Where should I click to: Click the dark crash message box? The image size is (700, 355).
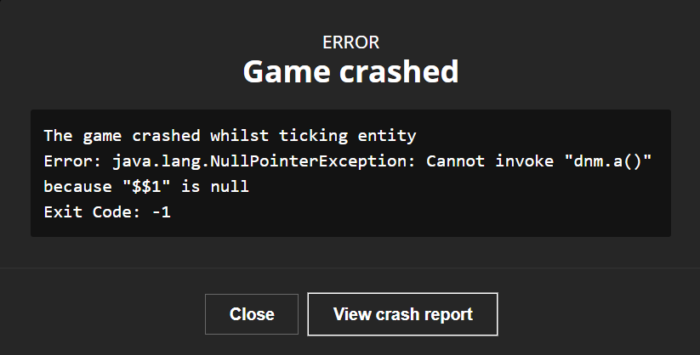click(x=350, y=173)
